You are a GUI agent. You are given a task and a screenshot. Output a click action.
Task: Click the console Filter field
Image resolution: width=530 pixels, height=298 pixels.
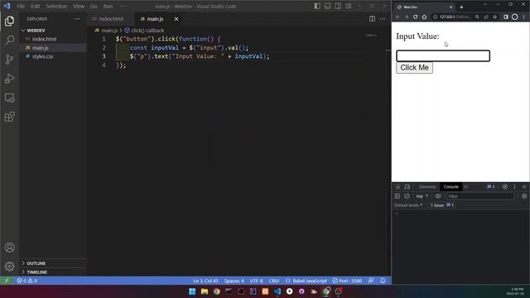(x=480, y=196)
